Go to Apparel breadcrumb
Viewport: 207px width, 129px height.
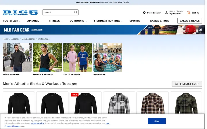[15, 39]
